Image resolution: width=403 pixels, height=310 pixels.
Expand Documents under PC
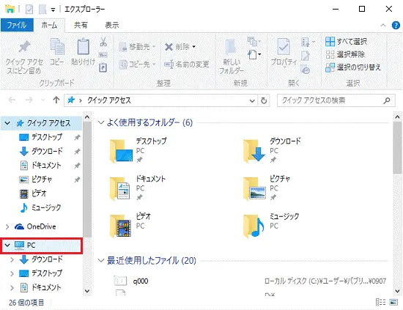pos(12,287)
